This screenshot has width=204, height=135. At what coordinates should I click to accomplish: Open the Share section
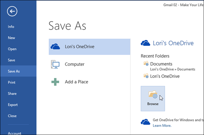coord(18,93)
